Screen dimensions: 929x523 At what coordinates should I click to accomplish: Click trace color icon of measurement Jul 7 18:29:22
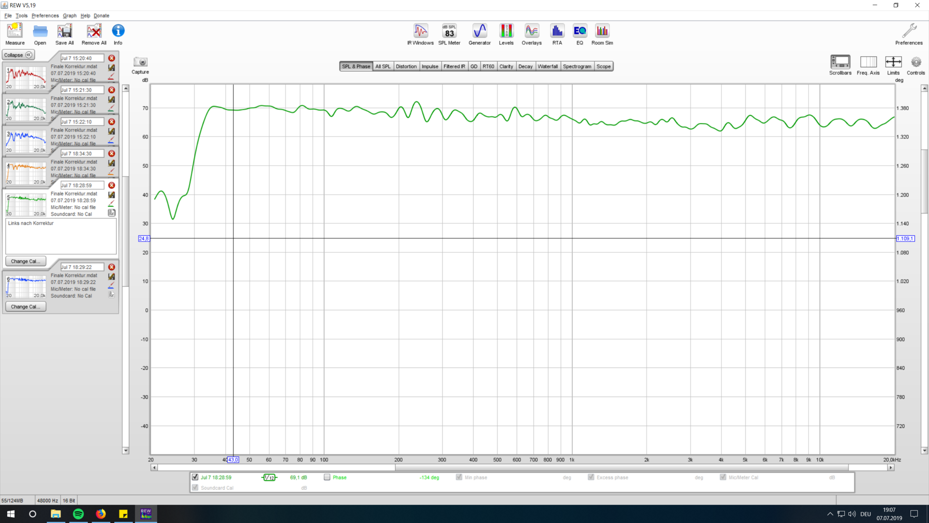pyautogui.click(x=111, y=286)
